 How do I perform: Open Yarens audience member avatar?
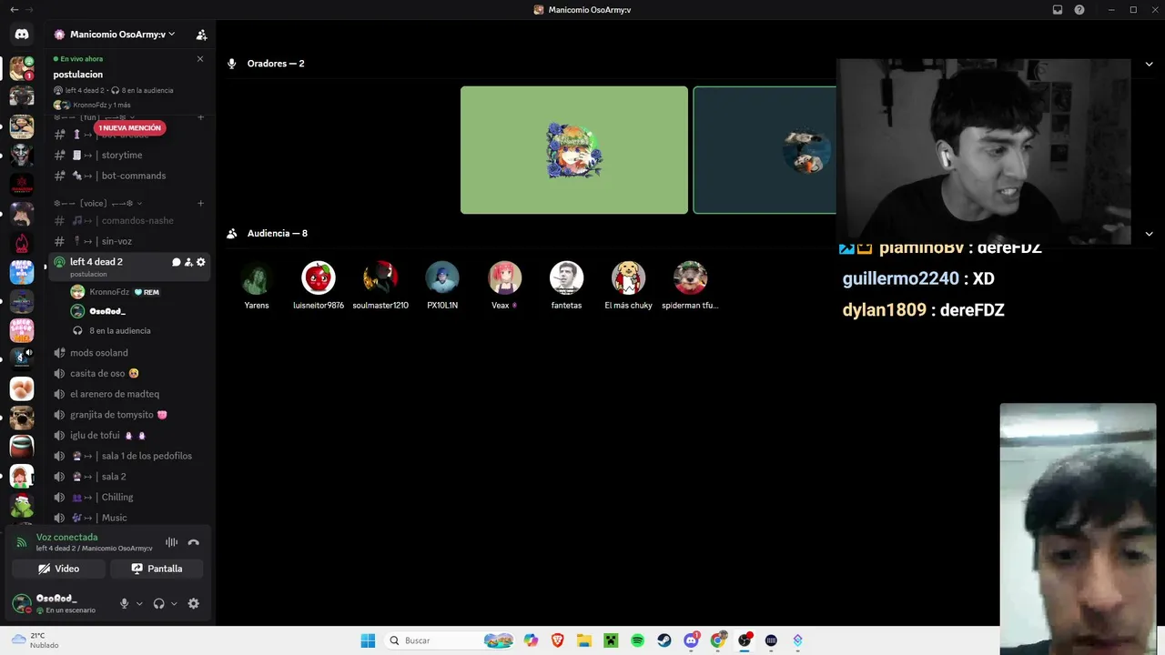click(257, 277)
